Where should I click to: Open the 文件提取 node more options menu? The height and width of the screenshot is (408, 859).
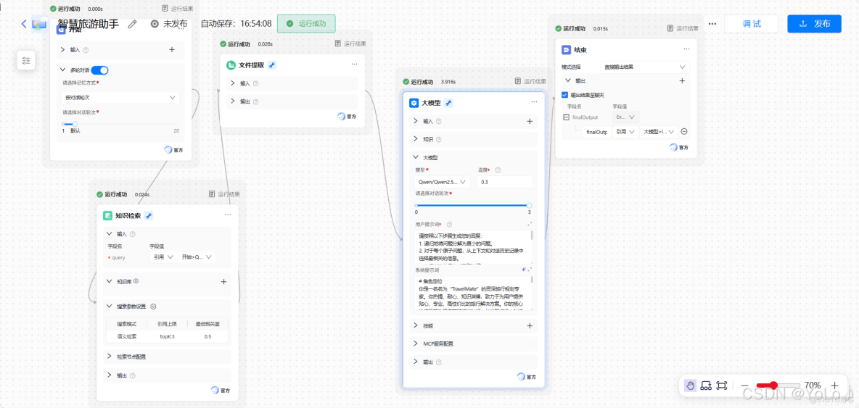coord(355,64)
